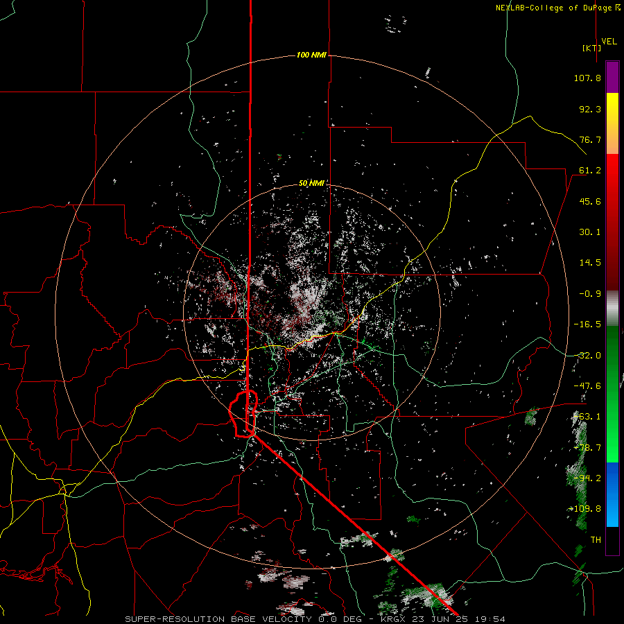624x624 pixels.
Task: Pick the gray near-zero segment of color bar
Action: click(x=612, y=306)
